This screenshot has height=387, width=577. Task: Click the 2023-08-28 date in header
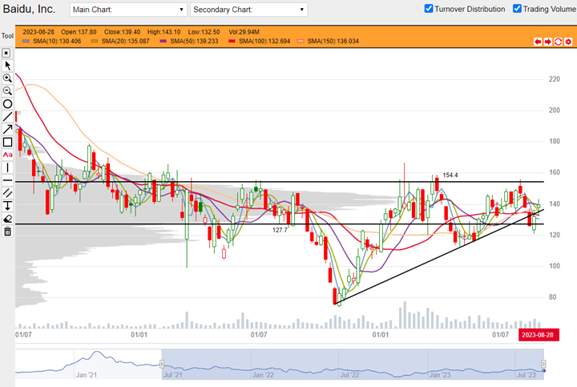(38, 32)
